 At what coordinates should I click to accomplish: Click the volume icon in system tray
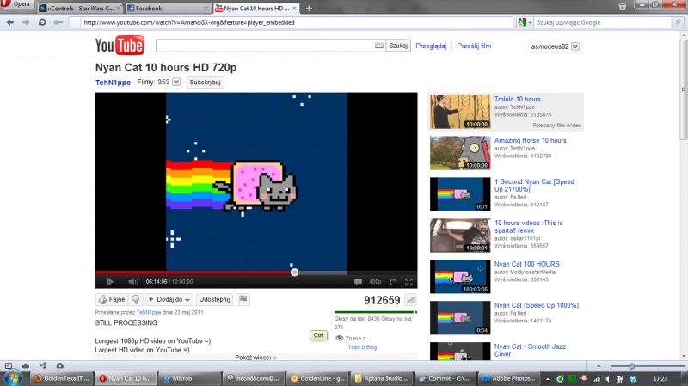pos(608,378)
